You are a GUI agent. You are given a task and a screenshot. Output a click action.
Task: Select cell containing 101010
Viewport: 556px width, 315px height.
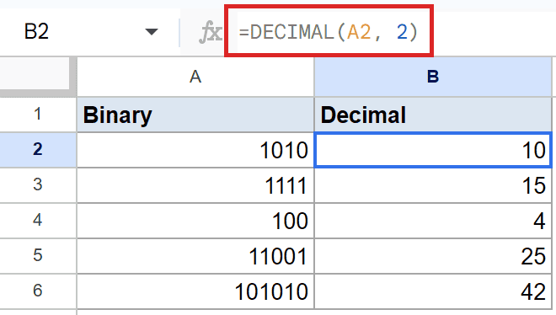195,291
